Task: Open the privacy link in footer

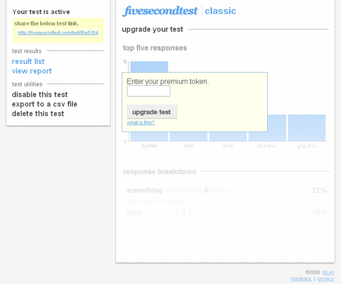Action: (326, 279)
